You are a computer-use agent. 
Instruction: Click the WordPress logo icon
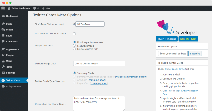3,8
